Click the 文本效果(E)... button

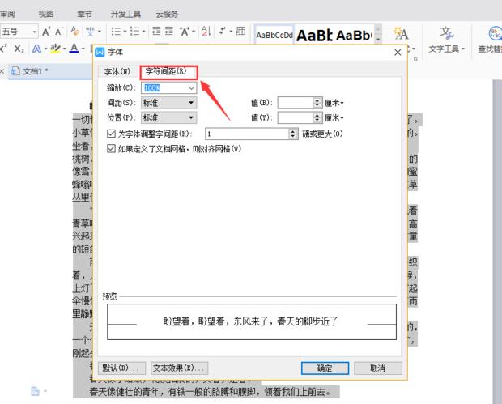tap(179, 368)
